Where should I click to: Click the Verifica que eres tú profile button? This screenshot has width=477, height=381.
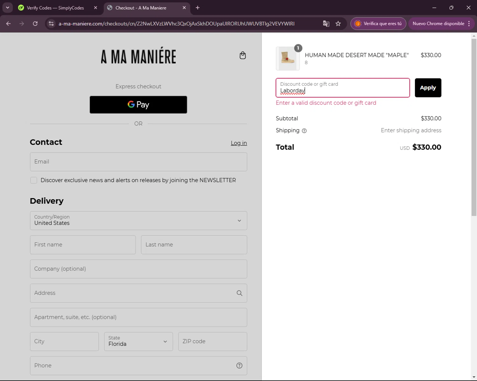click(x=378, y=23)
